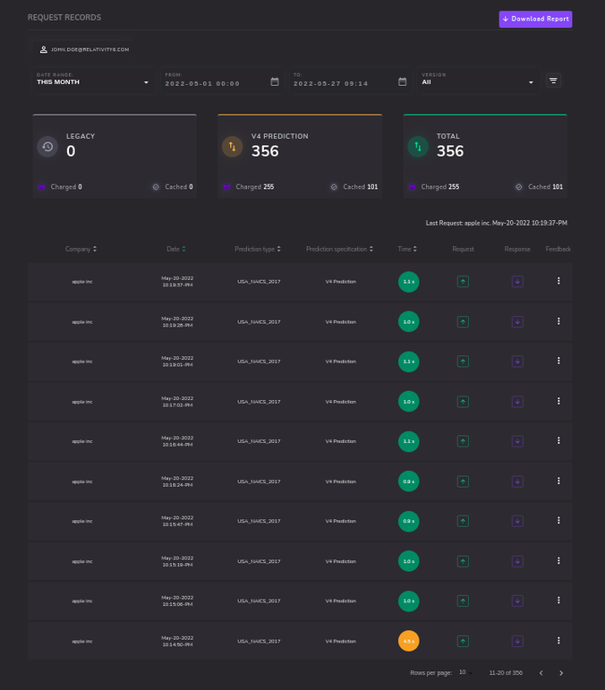Image resolution: width=605 pixels, height=690 pixels.
Task: Sort by Prediction specification column
Action: (x=339, y=249)
